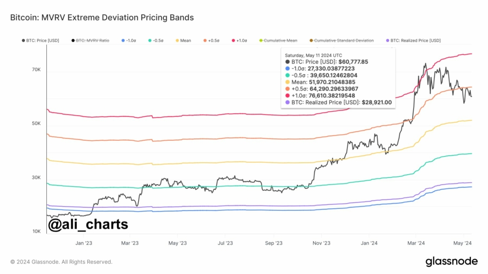488x274 pixels.
Task: Toggle BTC: Realized Price [USD] legend entry
Action: [x=413, y=40]
